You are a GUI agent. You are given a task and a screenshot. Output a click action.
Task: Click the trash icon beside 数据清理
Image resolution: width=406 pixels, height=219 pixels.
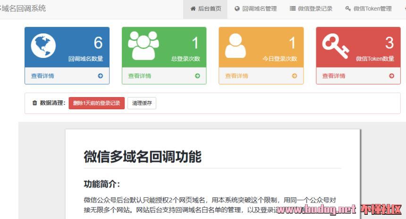(x=34, y=103)
